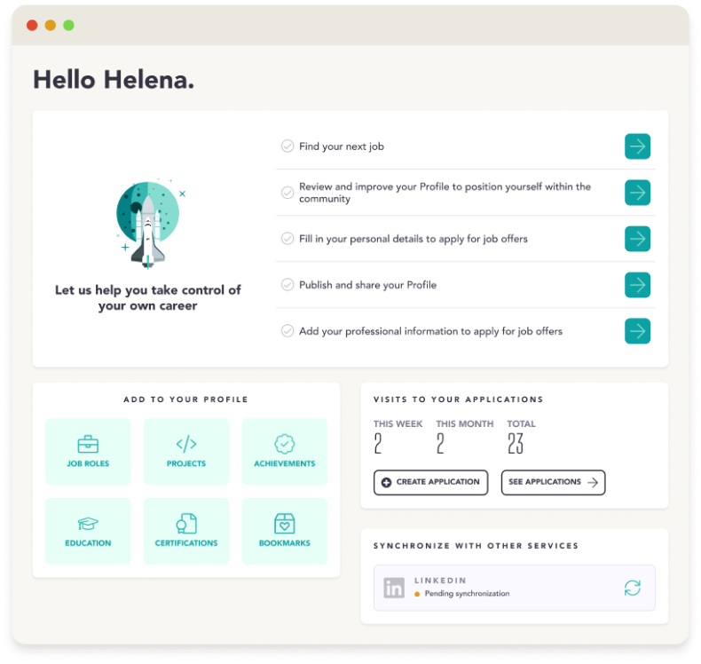The width and height of the screenshot is (701, 664).
Task: Toggle the check circle for Find your next job
Action: (x=287, y=146)
